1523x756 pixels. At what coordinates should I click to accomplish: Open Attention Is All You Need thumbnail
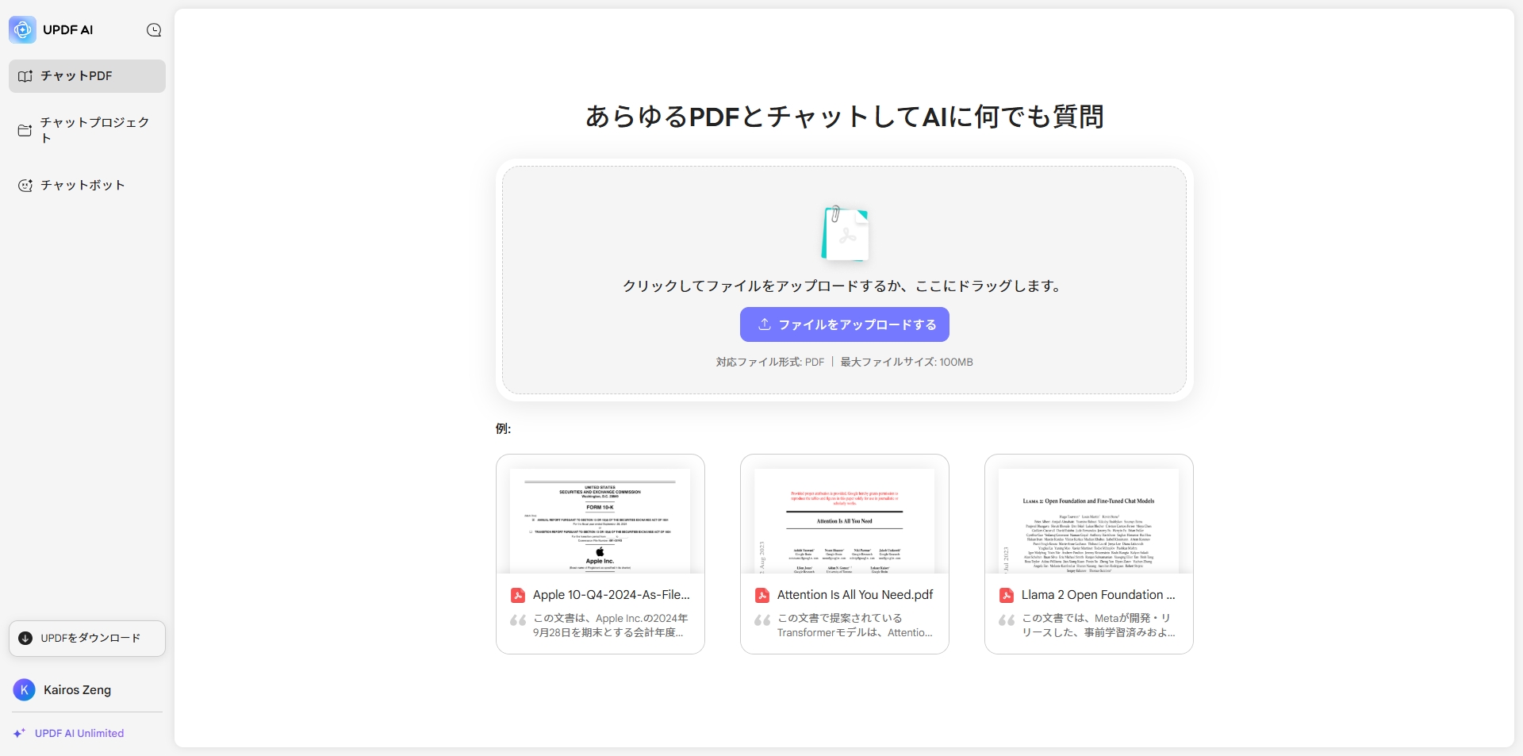[x=845, y=520]
